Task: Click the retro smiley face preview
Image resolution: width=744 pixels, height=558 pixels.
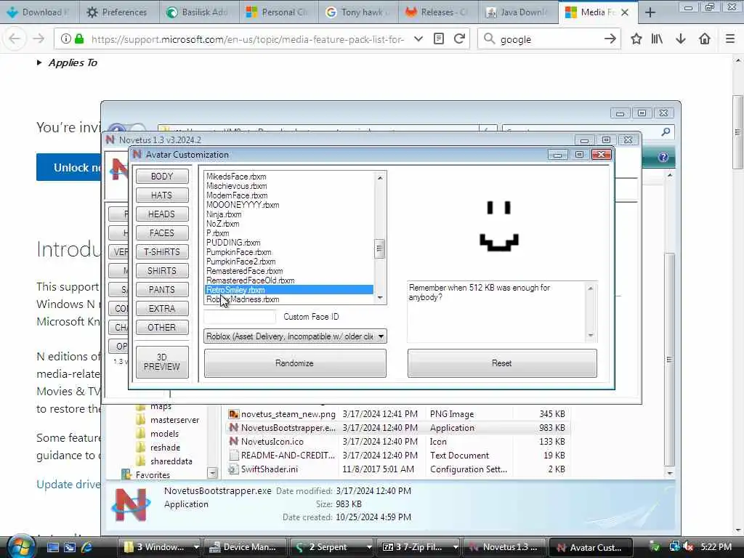Action: [x=498, y=227]
